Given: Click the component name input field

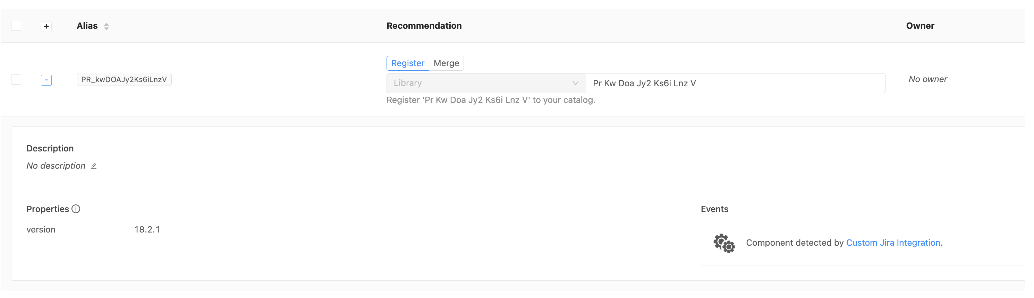Looking at the screenshot, I should click(735, 83).
